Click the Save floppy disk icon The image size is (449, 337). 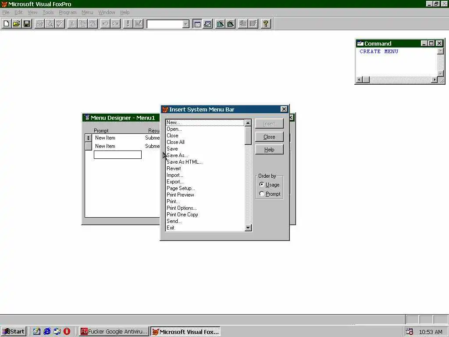point(27,24)
